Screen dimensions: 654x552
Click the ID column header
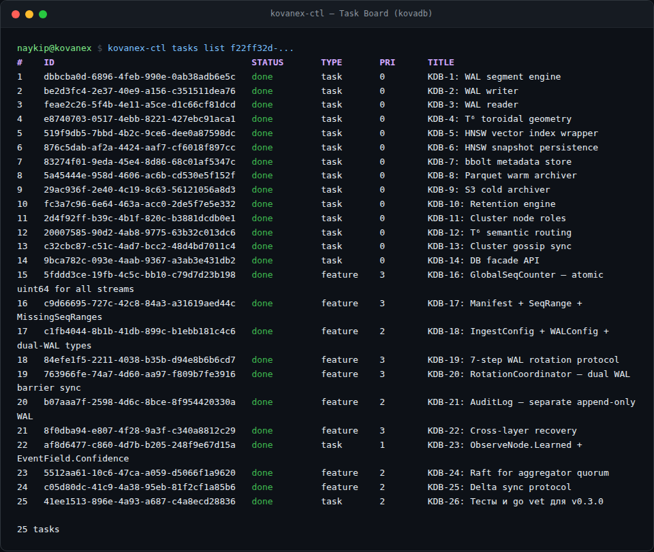click(x=48, y=62)
